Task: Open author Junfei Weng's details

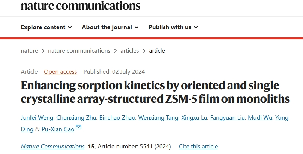Action: click(x=37, y=118)
